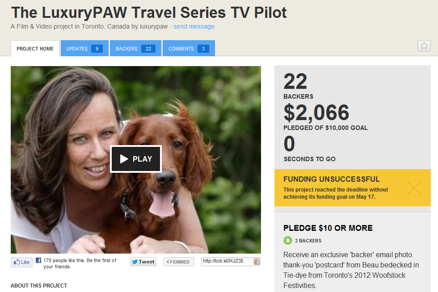Screen dimensions: 438x292
Task: Click the $2,066 pledged amount
Action: point(316,113)
